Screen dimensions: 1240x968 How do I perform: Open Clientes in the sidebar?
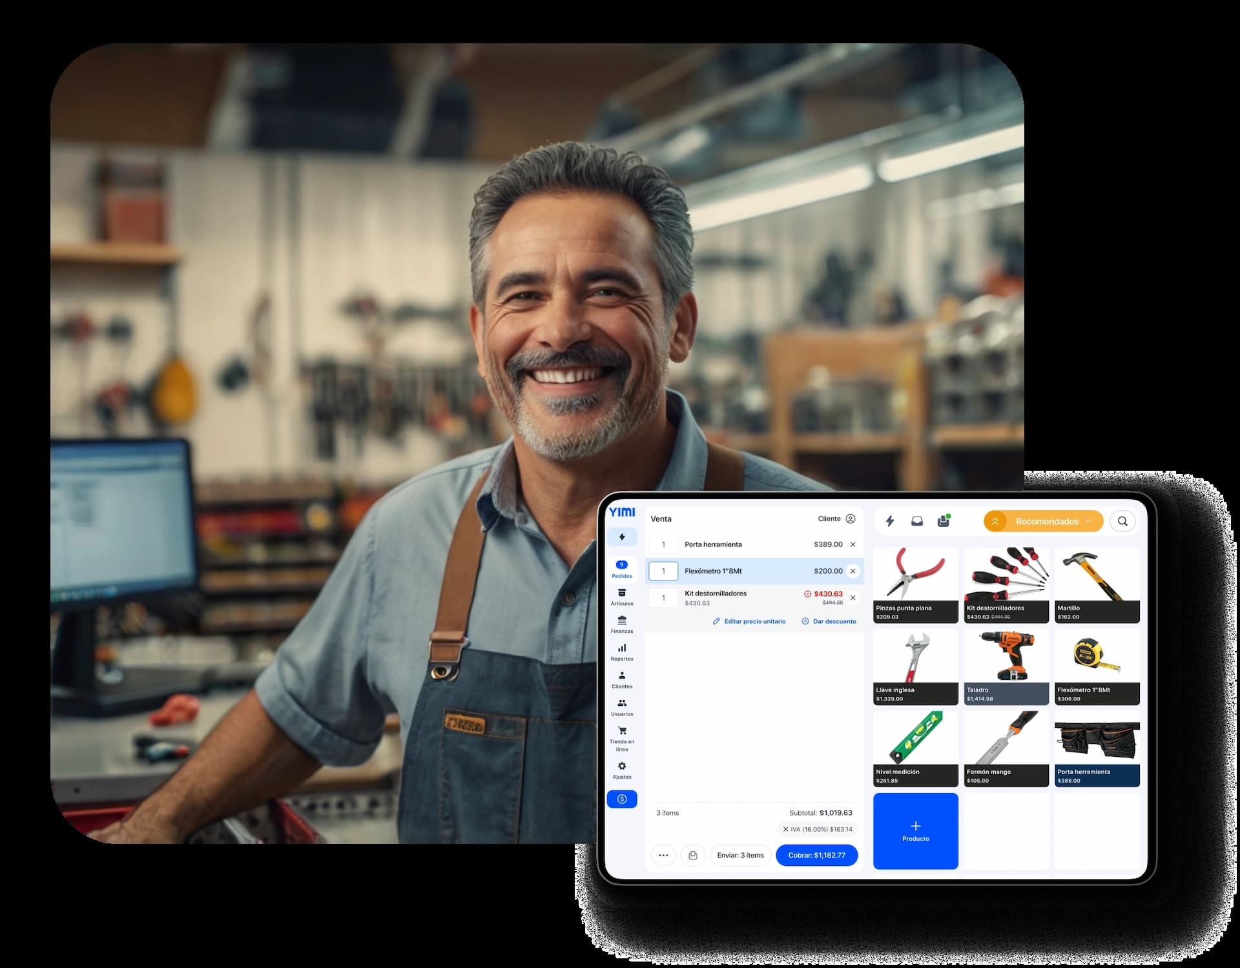coord(622,680)
